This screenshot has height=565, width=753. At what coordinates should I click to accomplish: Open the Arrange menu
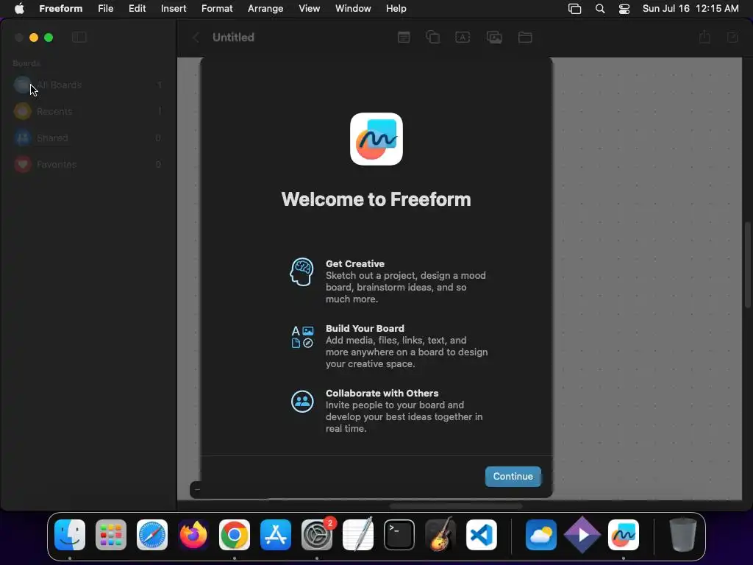(265, 8)
